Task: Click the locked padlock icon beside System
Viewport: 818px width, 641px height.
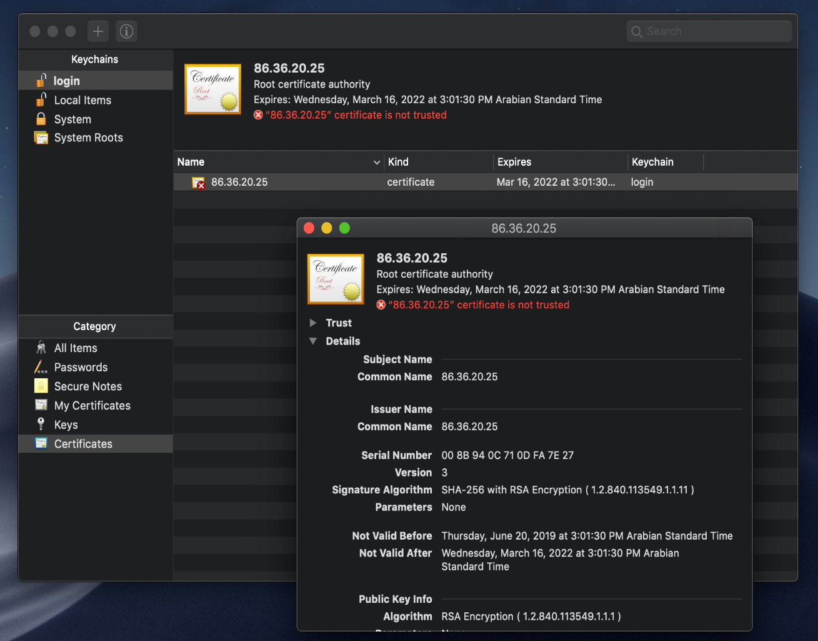Action: [41, 119]
